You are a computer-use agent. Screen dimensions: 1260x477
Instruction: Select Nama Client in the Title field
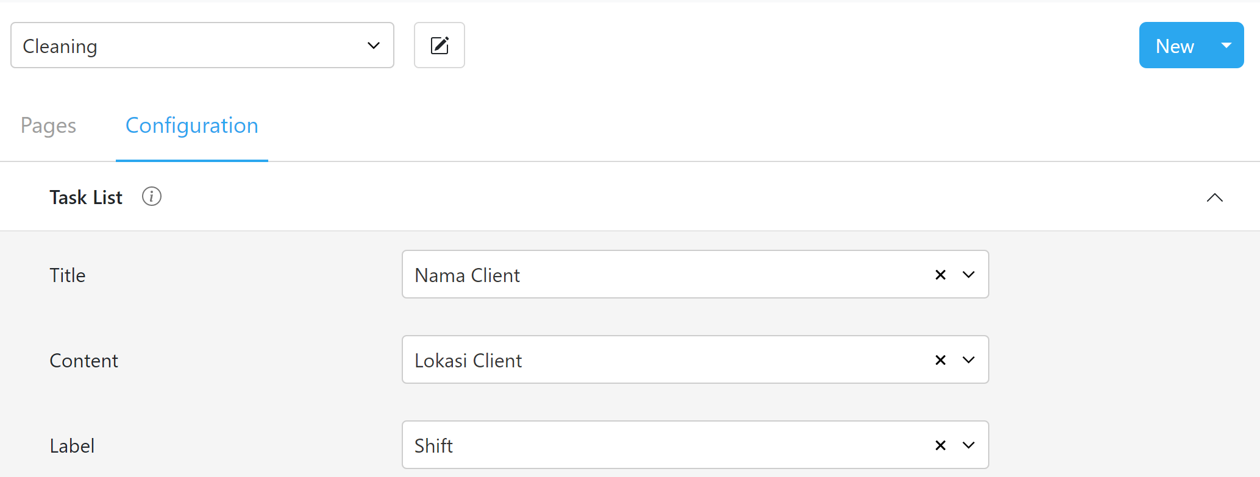coord(467,275)
